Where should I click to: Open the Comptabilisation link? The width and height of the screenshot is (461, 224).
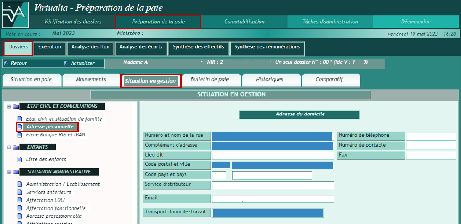pyautogui.click(x=244, y=22)
